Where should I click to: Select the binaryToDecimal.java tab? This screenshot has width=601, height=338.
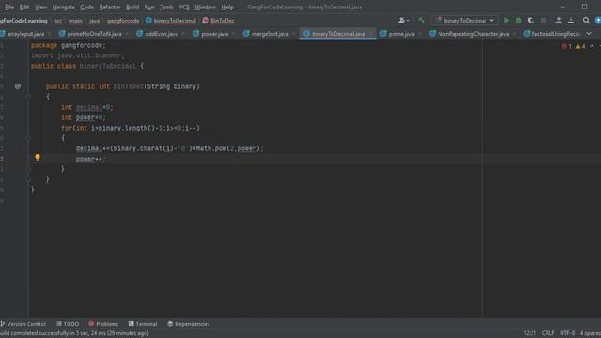click(x=338, y=34)
